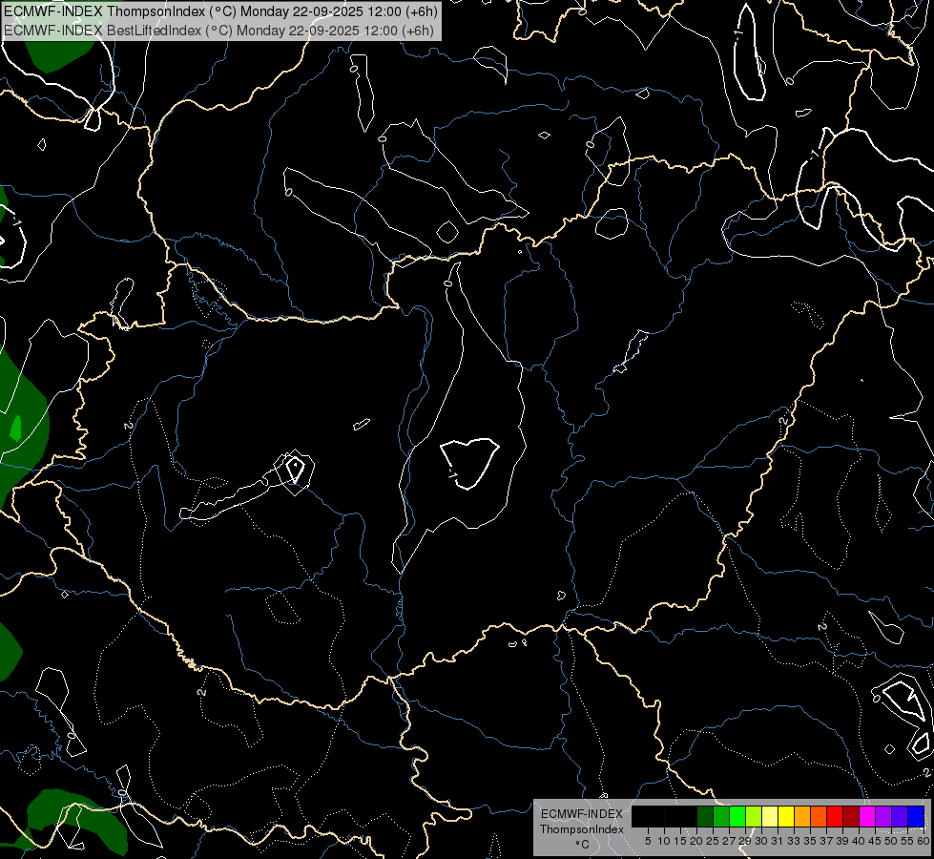The height and width of the screenshot is (859, 934).
Task: Click the legend tick value 60
Action: [x=924, y=841]
